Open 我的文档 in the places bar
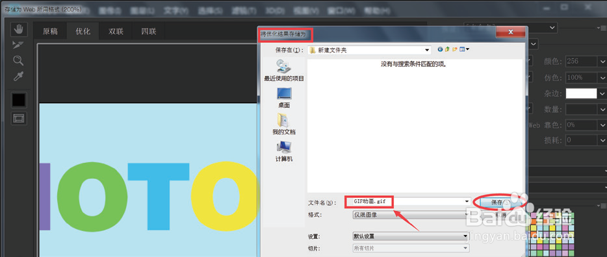The height and width of the screenshot is (257, 607). (284, 125)
